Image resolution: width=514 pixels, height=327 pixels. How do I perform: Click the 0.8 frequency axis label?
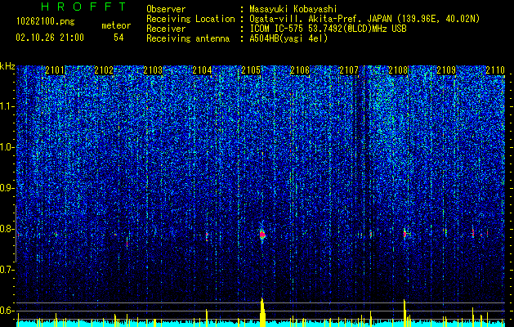point(7,229)
